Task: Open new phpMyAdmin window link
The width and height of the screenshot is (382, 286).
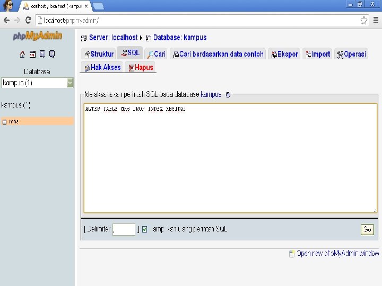Action: [x=337, y=253]
